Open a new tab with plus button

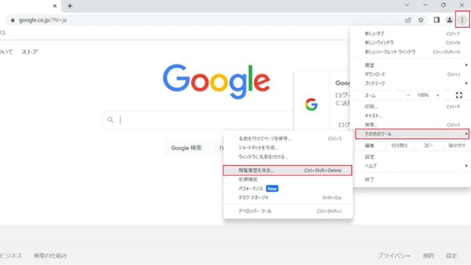pyautogui.click(x=70, y=6)
